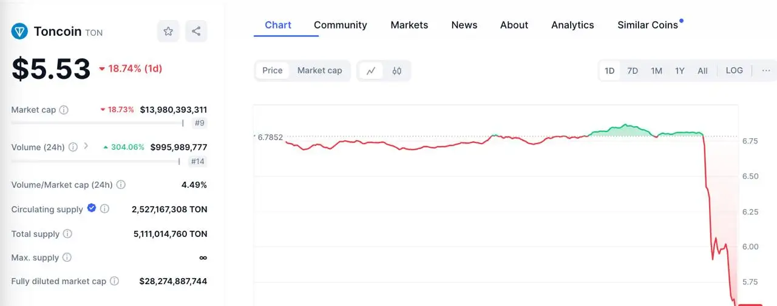Click the share icon next to Toncoin
Screen dimensions: 777x306
196,32
